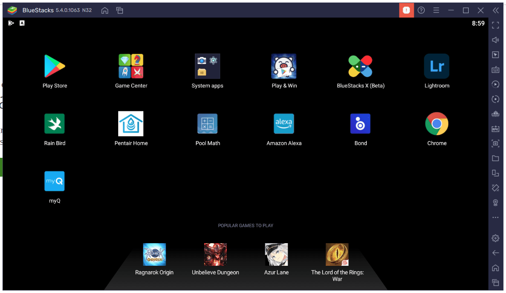Screen dimensions: 506x293
Task: Click the circular-arrows sidebar icon with center dot
Action: click(496, 99)
